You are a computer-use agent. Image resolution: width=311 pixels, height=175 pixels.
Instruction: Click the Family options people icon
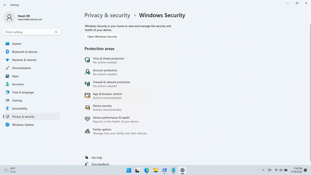click(x=87, y=131)
